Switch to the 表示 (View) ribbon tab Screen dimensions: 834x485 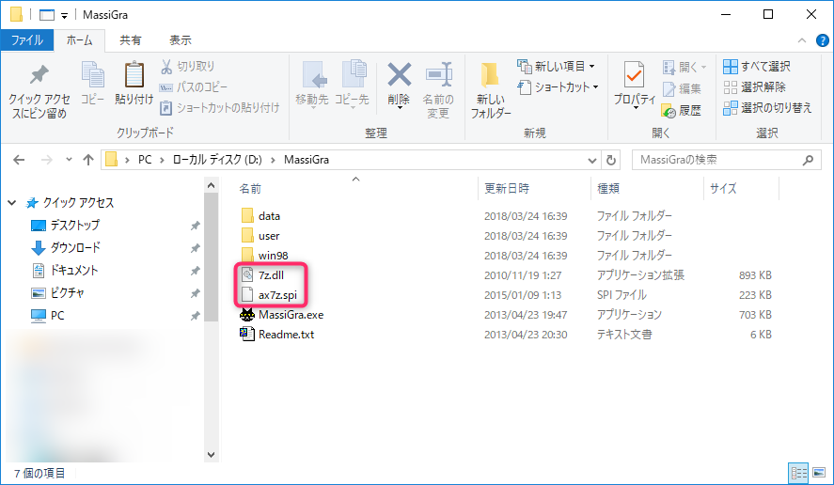coord(181,40)
